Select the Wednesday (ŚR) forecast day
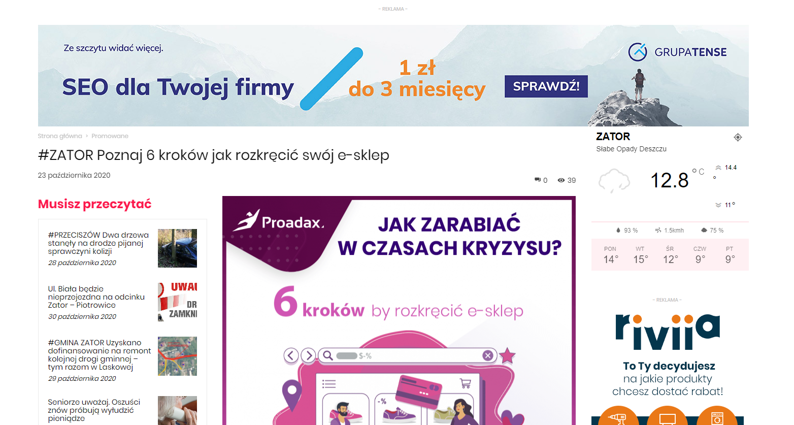Image resolution: width=794 pixels, height=425 pixels. point(670,255)
